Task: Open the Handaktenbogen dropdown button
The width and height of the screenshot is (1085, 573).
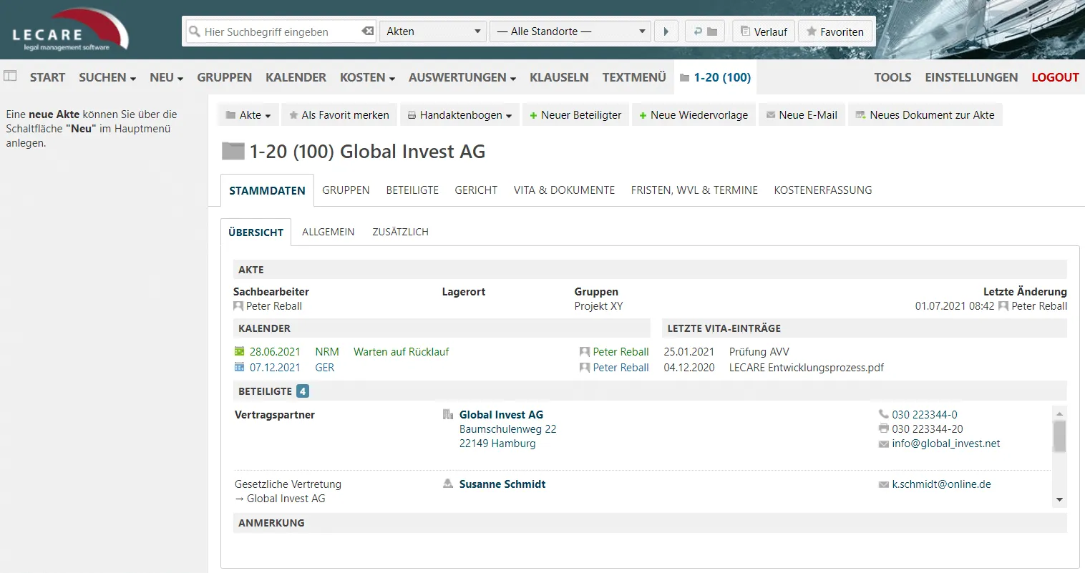Action: (459, 115)
